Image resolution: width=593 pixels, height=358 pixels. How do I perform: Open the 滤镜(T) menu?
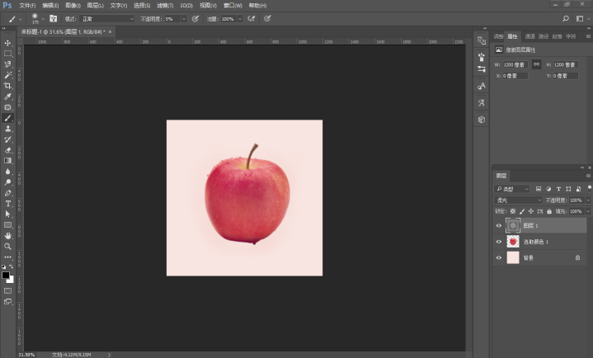click(165, 5)
